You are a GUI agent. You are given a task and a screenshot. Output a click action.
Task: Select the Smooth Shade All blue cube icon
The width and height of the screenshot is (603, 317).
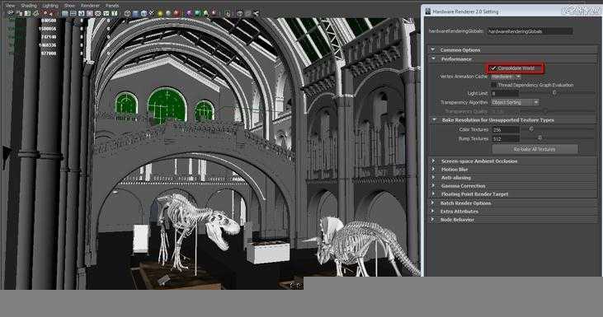[x=136, y=13]
